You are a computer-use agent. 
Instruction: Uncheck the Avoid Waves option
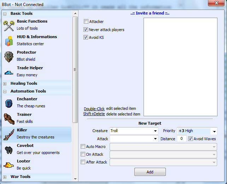(190, 139)
